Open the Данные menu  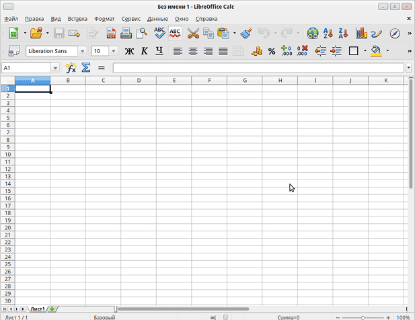157,19
